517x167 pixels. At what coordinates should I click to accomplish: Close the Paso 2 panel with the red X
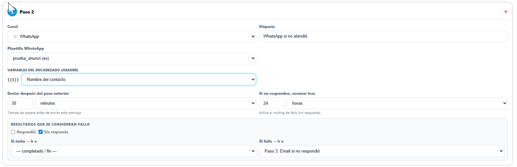pyautogui.click(x=506, y=12)
